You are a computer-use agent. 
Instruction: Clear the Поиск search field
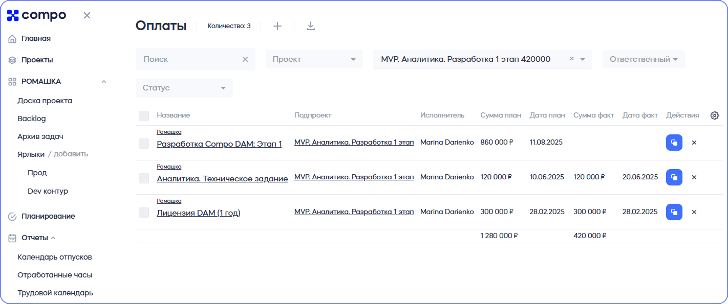(x=245, y=59)
